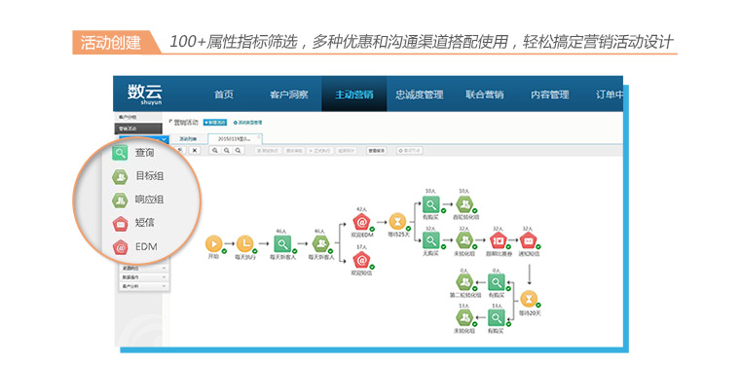Select the 查询 query node in palette
740x366 pixels.
[x=121, y=153]
